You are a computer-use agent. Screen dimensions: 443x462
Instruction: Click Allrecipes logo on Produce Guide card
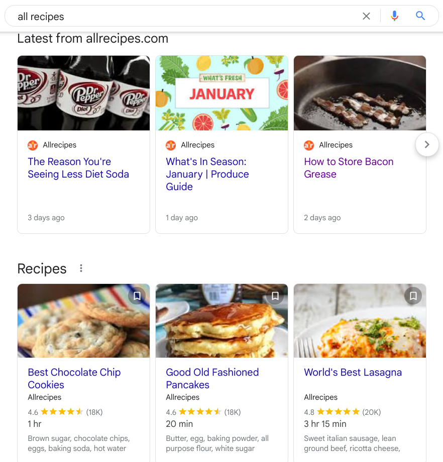pos(171,145)
